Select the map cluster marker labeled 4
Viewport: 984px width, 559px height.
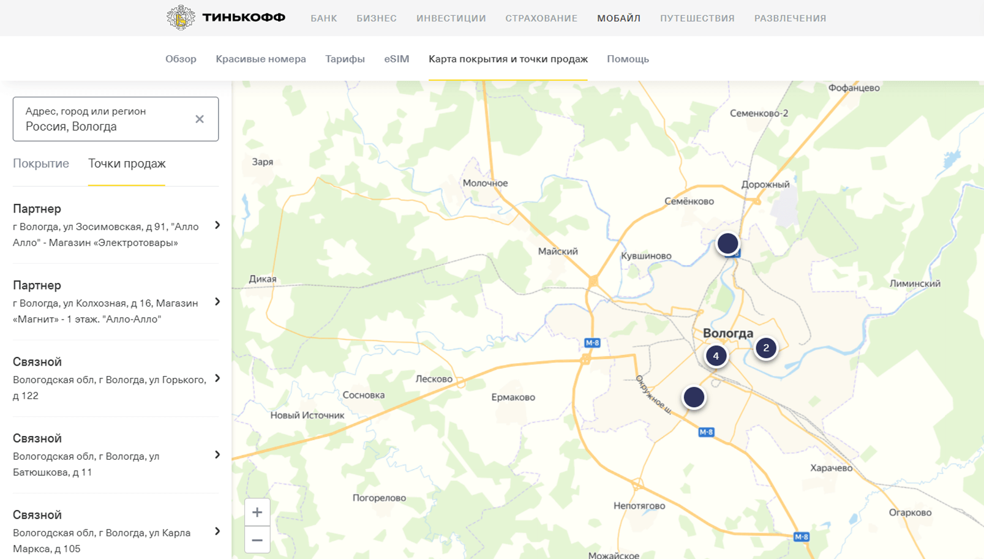(716, 356)
